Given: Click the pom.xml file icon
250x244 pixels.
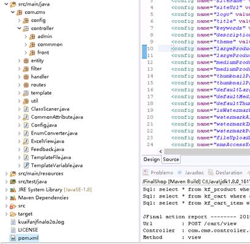Looking at the screenshot, I should click(x=13, y=238).
